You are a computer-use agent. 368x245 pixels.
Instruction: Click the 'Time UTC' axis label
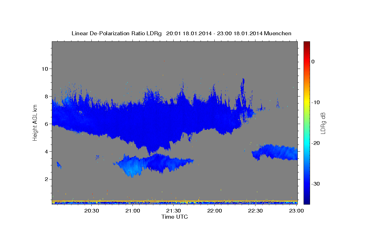[x=174, y=217]
